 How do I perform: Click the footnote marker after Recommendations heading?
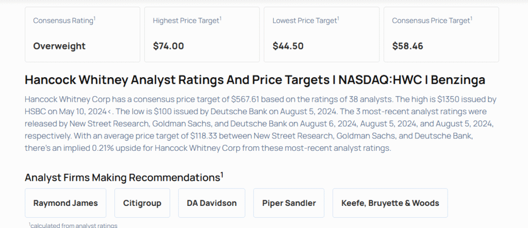pos(222,175)
